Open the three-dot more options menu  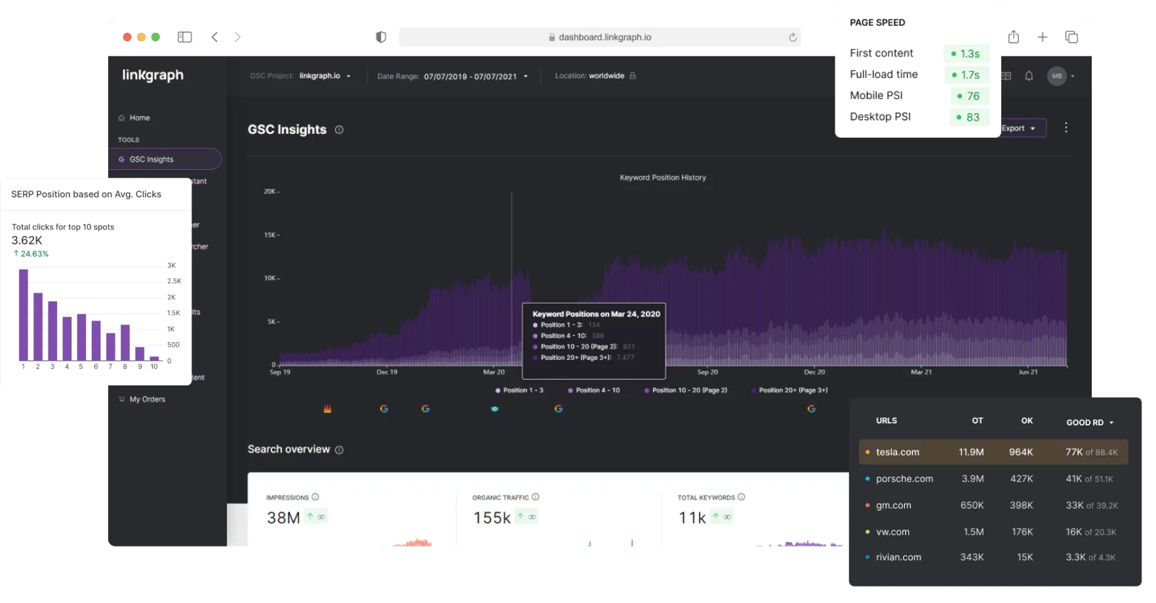pos(1066,128)
